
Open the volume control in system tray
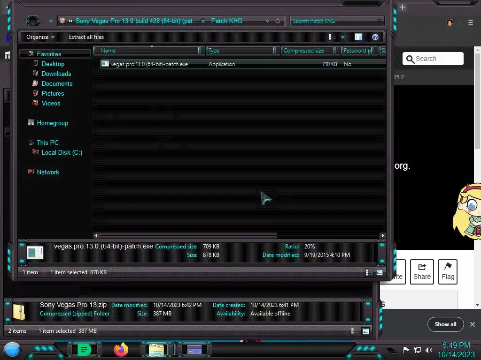point(429,350)
